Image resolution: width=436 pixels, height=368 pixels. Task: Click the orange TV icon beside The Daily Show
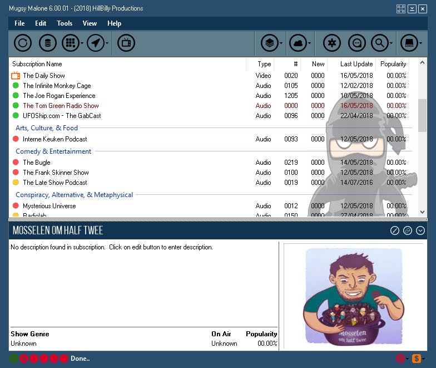[16, 76]
